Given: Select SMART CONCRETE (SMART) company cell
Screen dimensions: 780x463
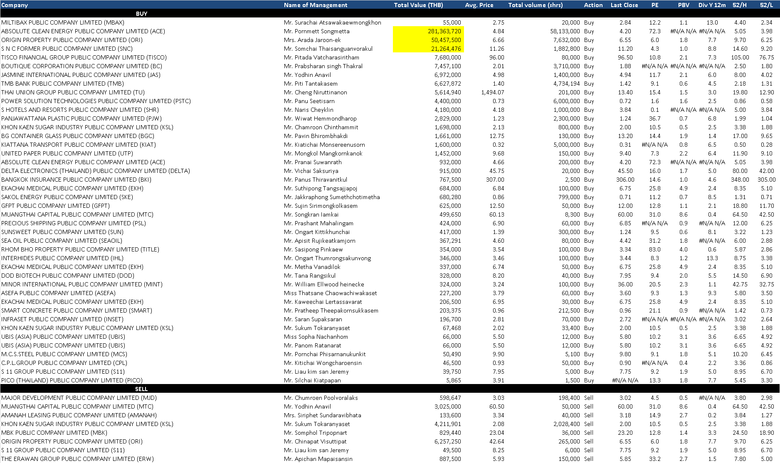Looking at the screenshot, I should point(77,310).
